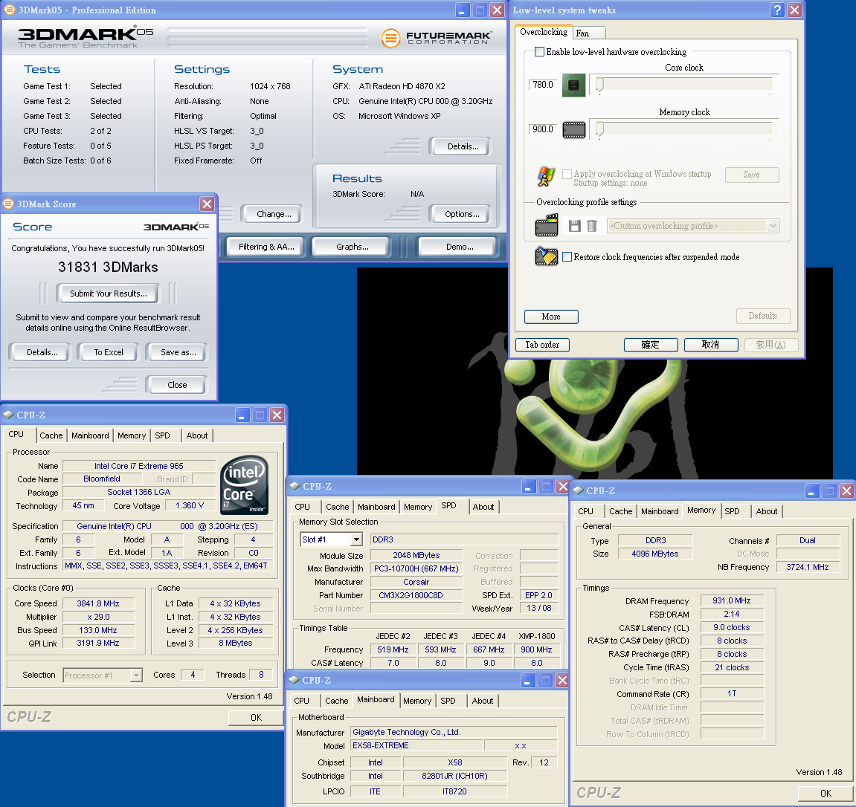Viewport: 856px width, 807px height.
Task: Click the Submit Your Results button
Action: [x=109, y=294]
